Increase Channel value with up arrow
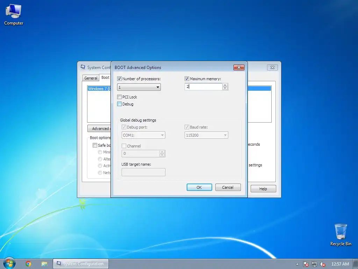 click(162, 152)
